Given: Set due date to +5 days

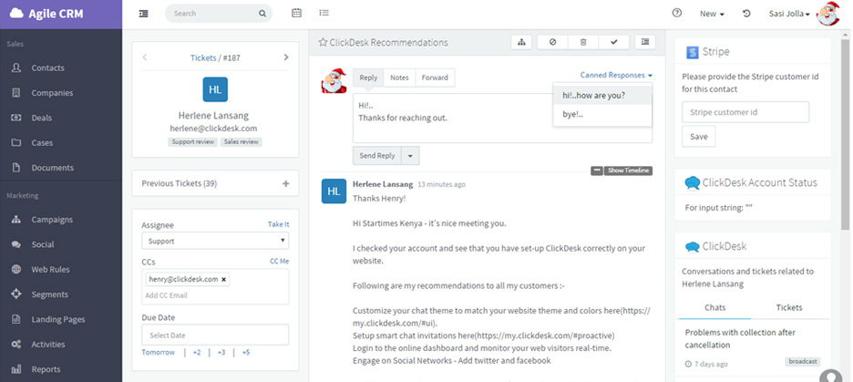Looking at the screenshot, I should pyautogui.click(x=246, y=352).
